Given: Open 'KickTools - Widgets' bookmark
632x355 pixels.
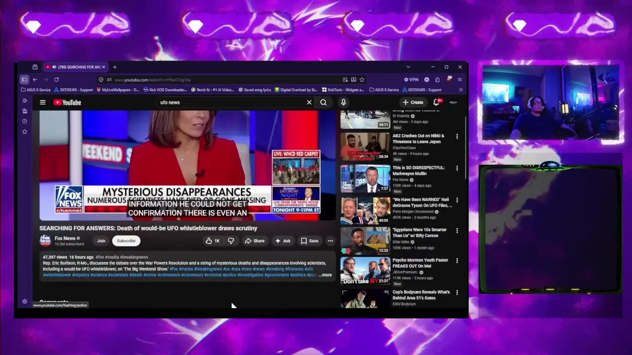Looking at the screenshot, I should (343, 90).
